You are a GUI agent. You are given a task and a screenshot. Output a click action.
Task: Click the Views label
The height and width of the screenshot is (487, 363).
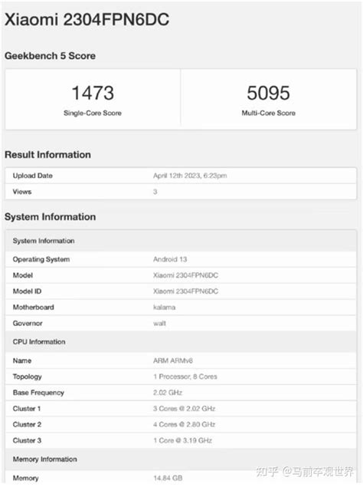pyautogui.click(x=22, y=192)
